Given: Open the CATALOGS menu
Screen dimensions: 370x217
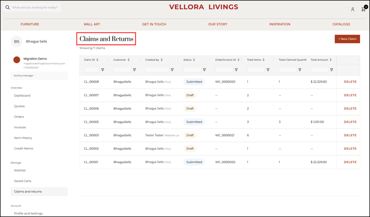Looking at the screenshot, I should point(341,24).
